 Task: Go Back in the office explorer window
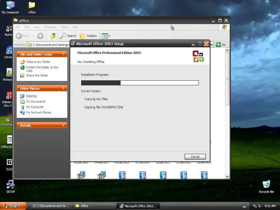[x=22, y=36]
